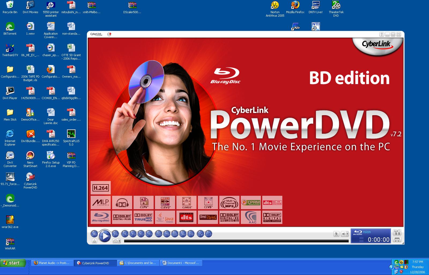Select the Internet Explorer desktop icon
Screen dimensions: 429x275
click(10, 138)
